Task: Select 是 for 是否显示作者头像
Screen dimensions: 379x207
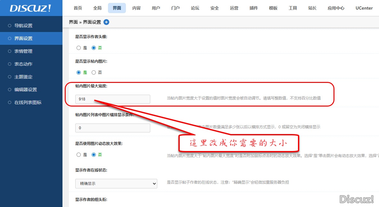Action: click(79, 48)
